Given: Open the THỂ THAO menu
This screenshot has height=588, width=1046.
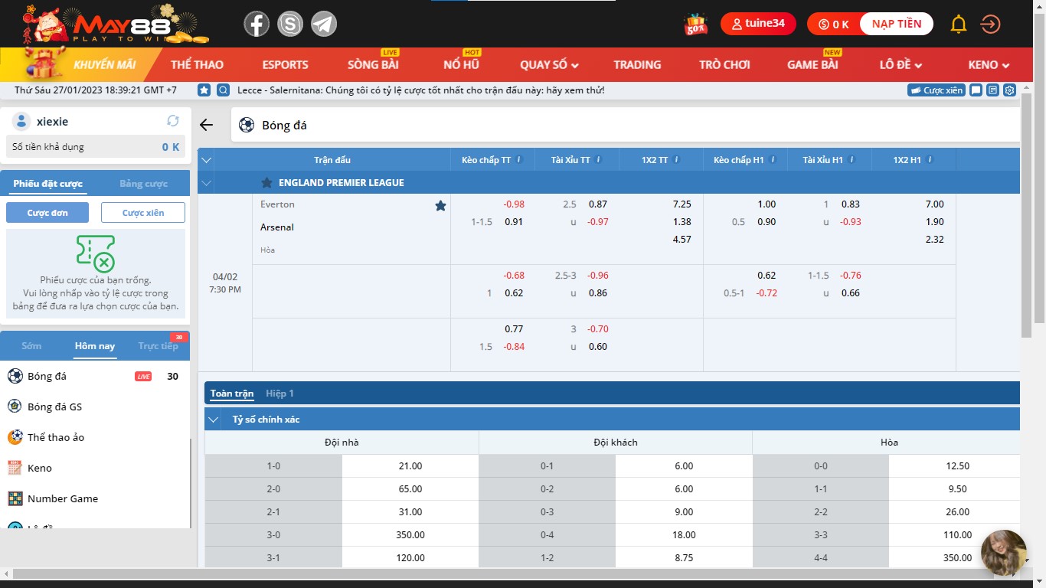Looking at the screenshot, I should pyautogui.click(x=197, y=65).
